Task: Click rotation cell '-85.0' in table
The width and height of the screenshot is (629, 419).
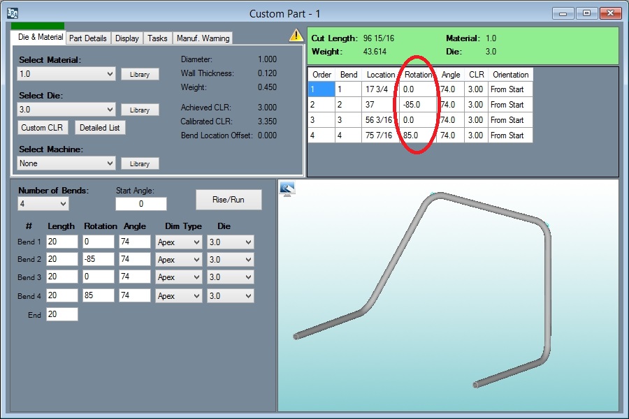Action: coord(418,105)
